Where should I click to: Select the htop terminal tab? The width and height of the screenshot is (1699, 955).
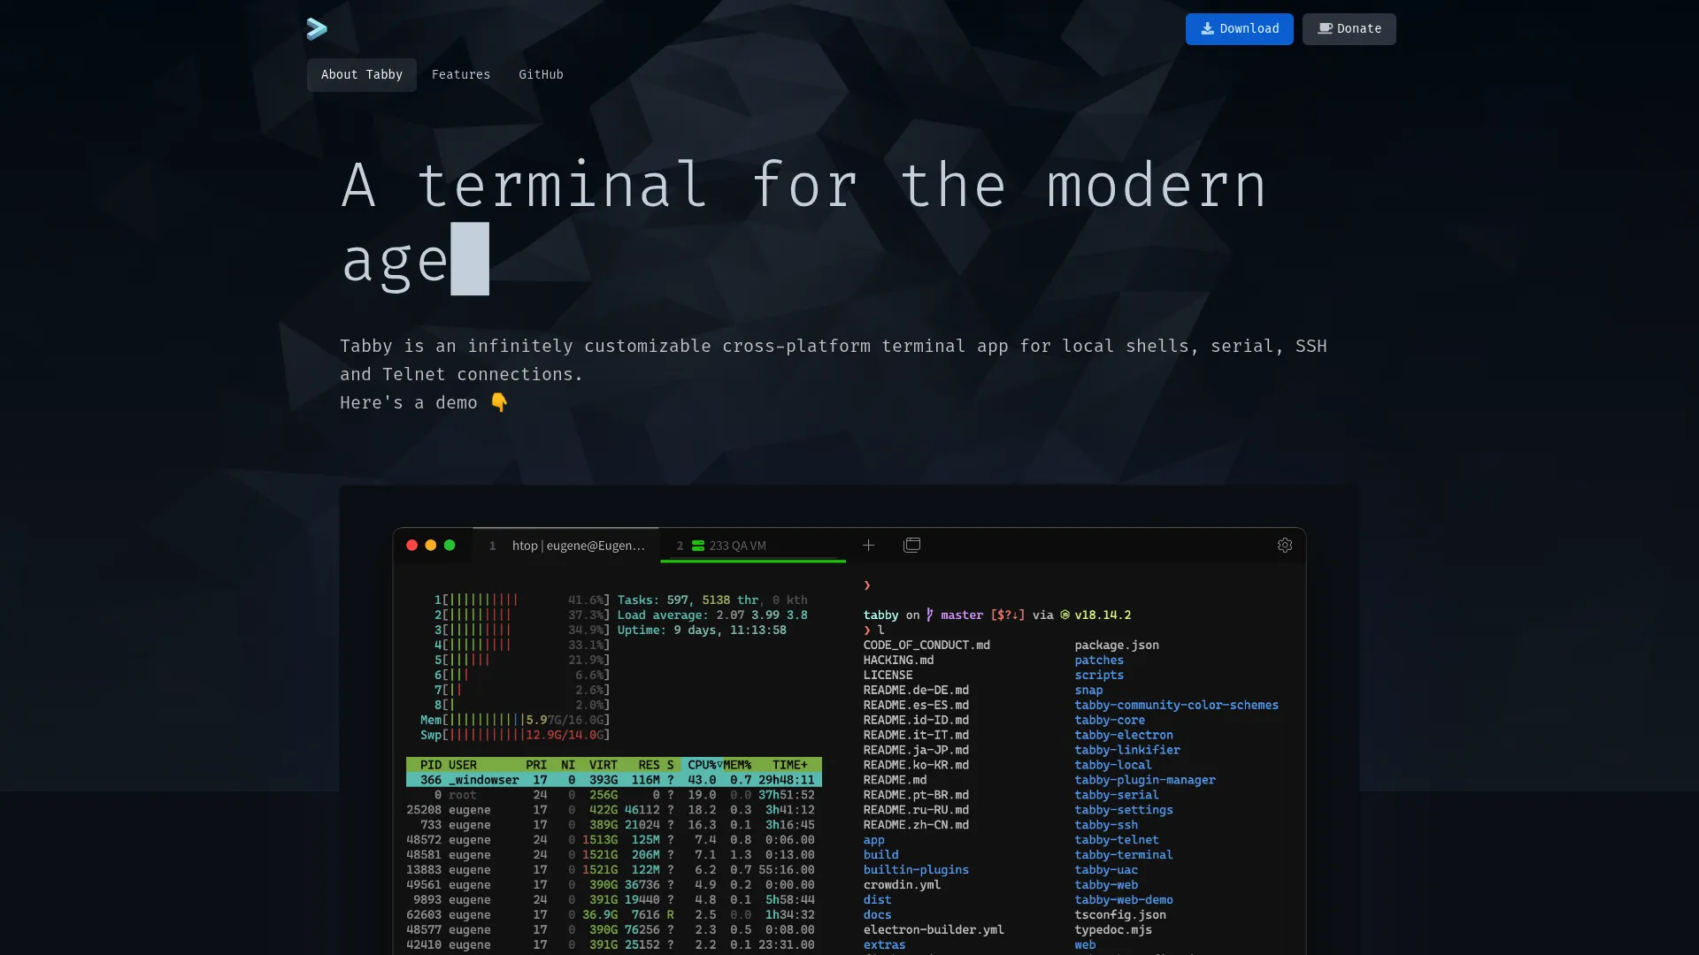(566, 546)
